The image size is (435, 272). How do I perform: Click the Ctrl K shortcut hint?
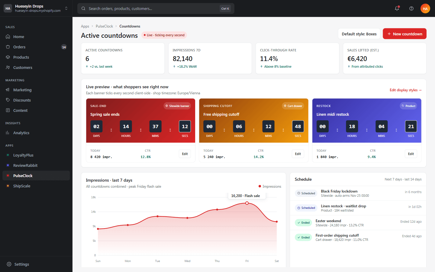pyautogui.click(x=225, y=8)
